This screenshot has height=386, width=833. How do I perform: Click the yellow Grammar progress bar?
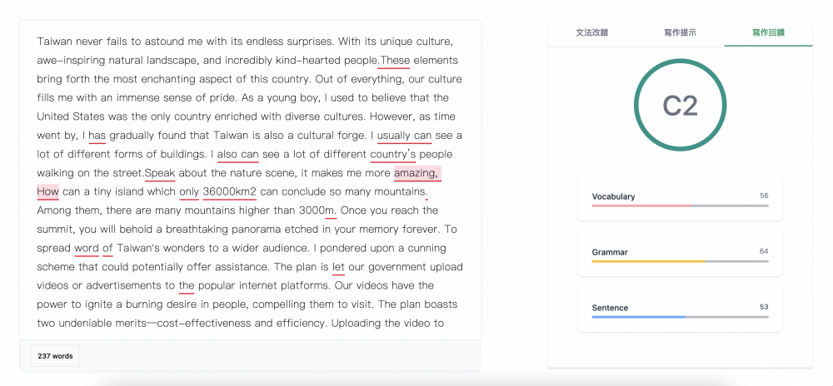(x=649, y=261)
